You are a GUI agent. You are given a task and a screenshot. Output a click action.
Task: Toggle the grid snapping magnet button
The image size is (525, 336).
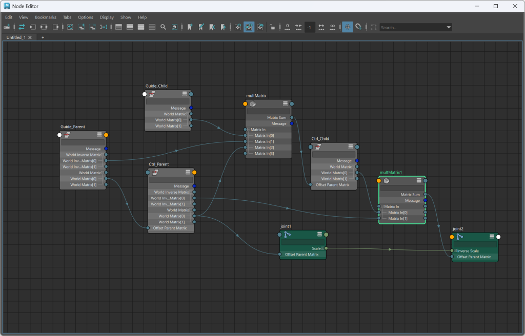(358, 27)
